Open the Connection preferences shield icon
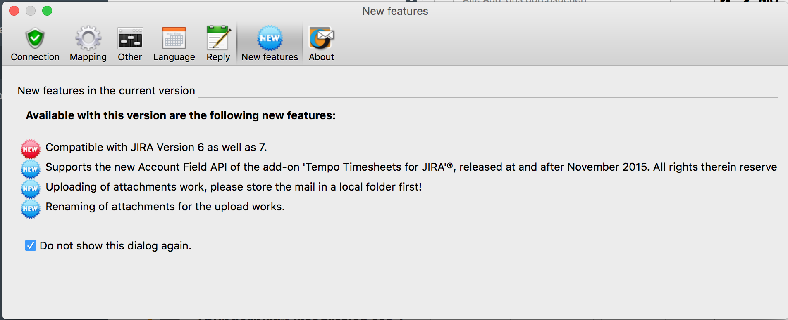The height and width of the screenshot is (320, 788). click(x=35, y=38)
